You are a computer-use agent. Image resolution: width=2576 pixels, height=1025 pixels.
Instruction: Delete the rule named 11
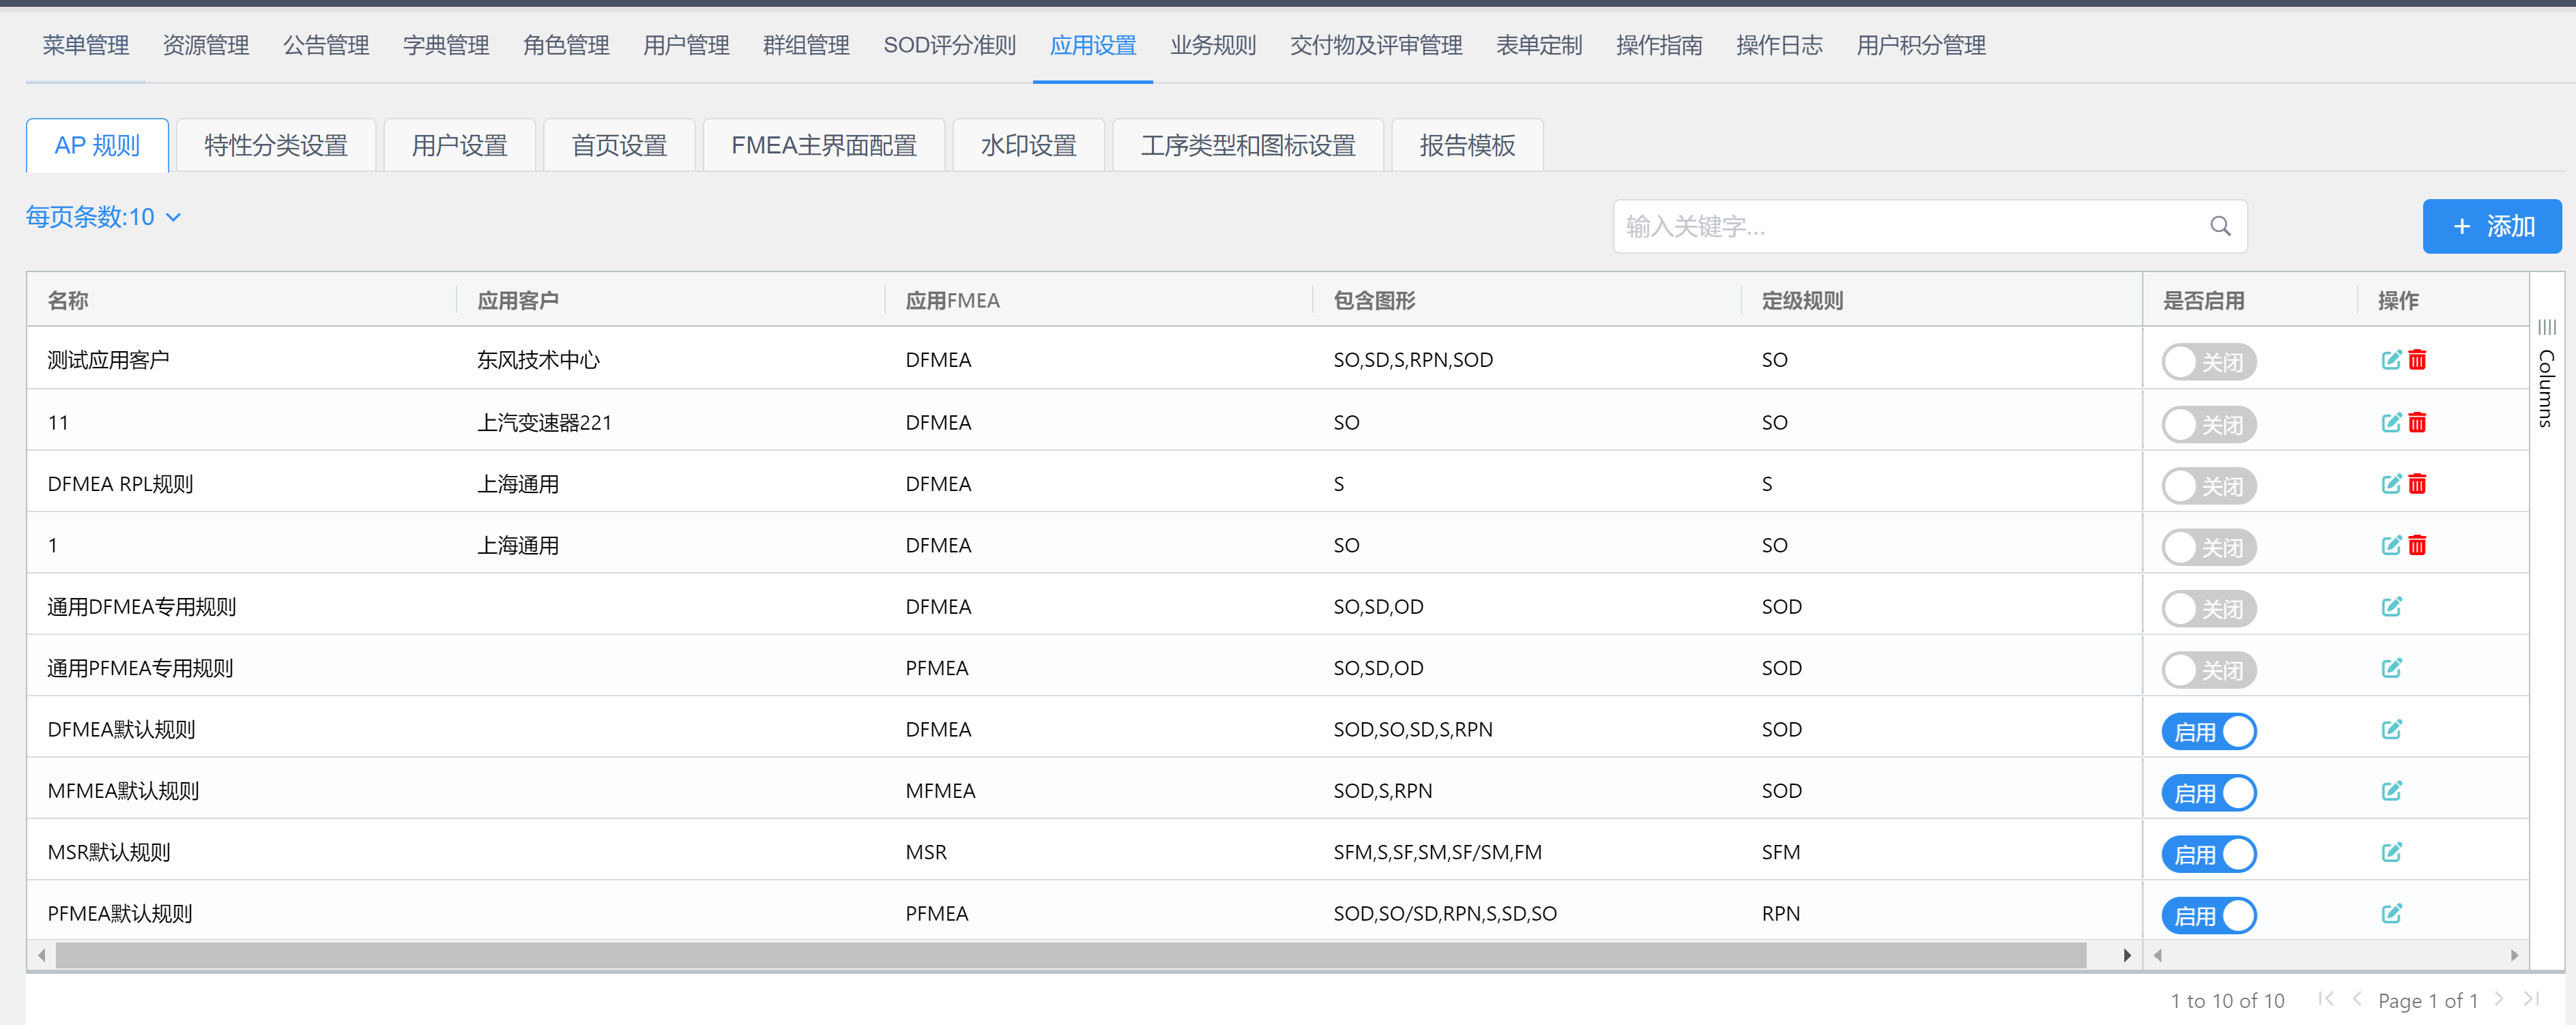(2417, 423)
